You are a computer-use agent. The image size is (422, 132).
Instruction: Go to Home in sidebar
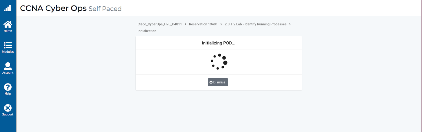8,27
